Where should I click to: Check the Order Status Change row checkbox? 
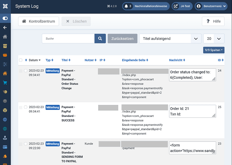coord(26,70)
